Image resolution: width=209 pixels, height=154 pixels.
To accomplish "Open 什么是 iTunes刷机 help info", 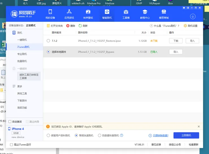I will click(x=164, y=26).
